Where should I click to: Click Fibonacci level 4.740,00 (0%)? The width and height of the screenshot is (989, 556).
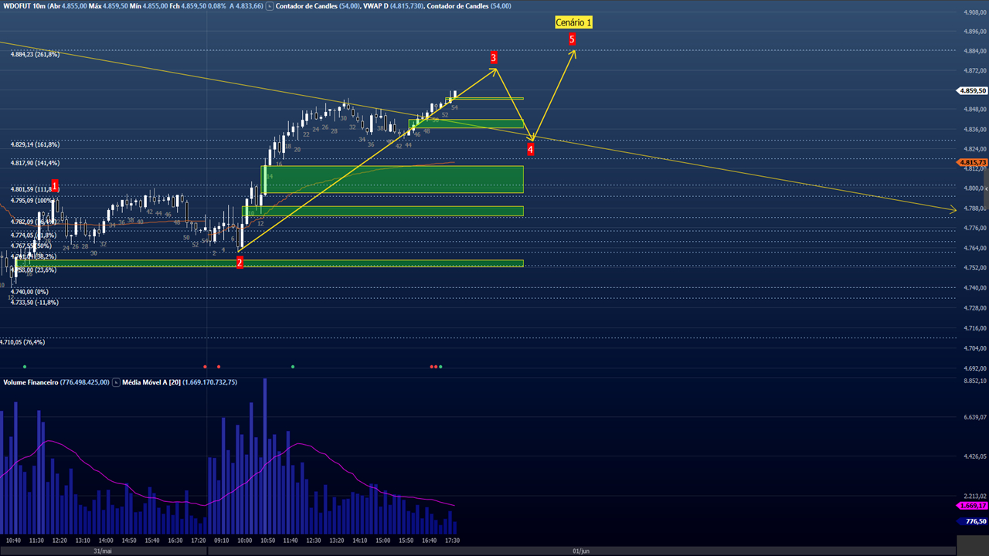point(29,292)
